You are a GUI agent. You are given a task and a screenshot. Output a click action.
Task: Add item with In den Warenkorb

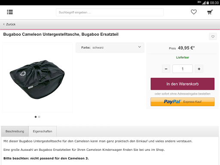click(x=183, y=84)
